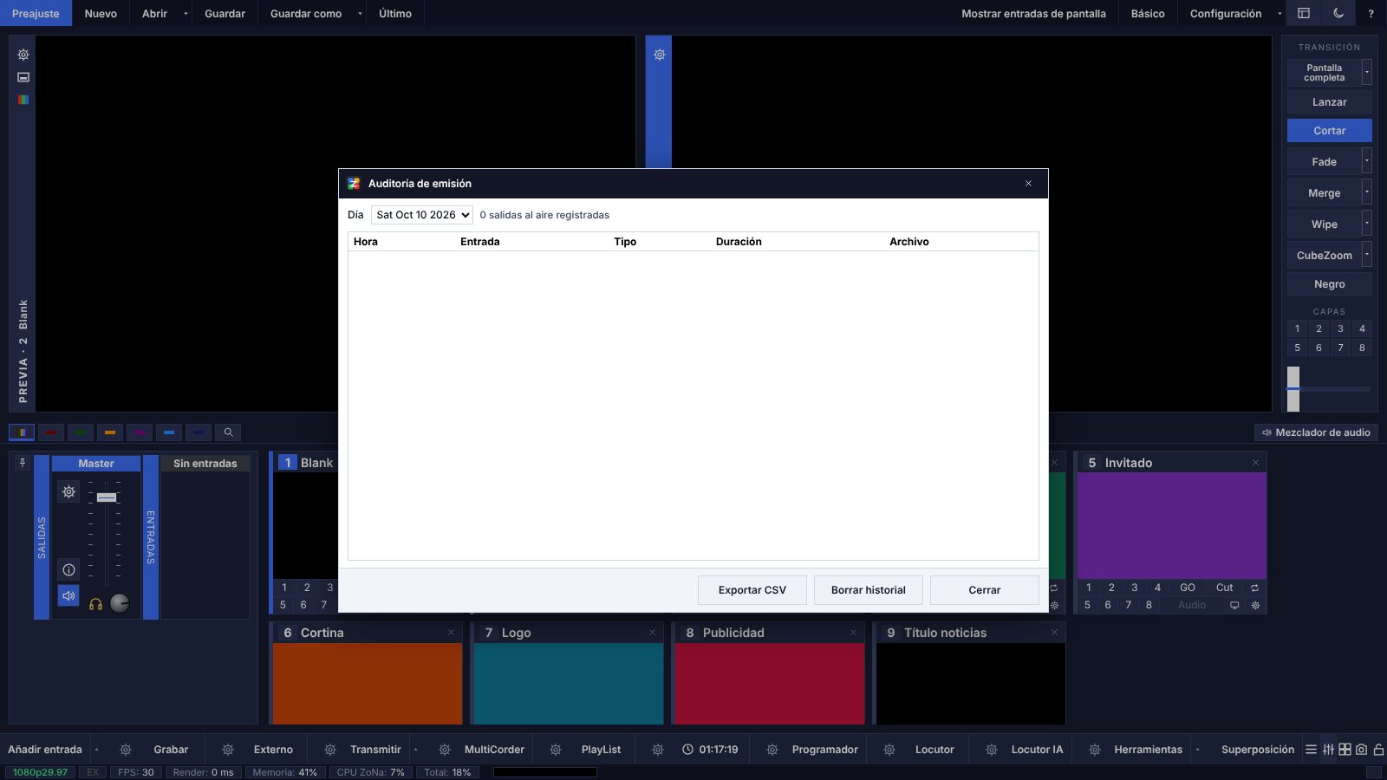The width and height of the screenshot is (1387, 780).
Task: Open the Preajuste menu
Action: coord(36,13)
